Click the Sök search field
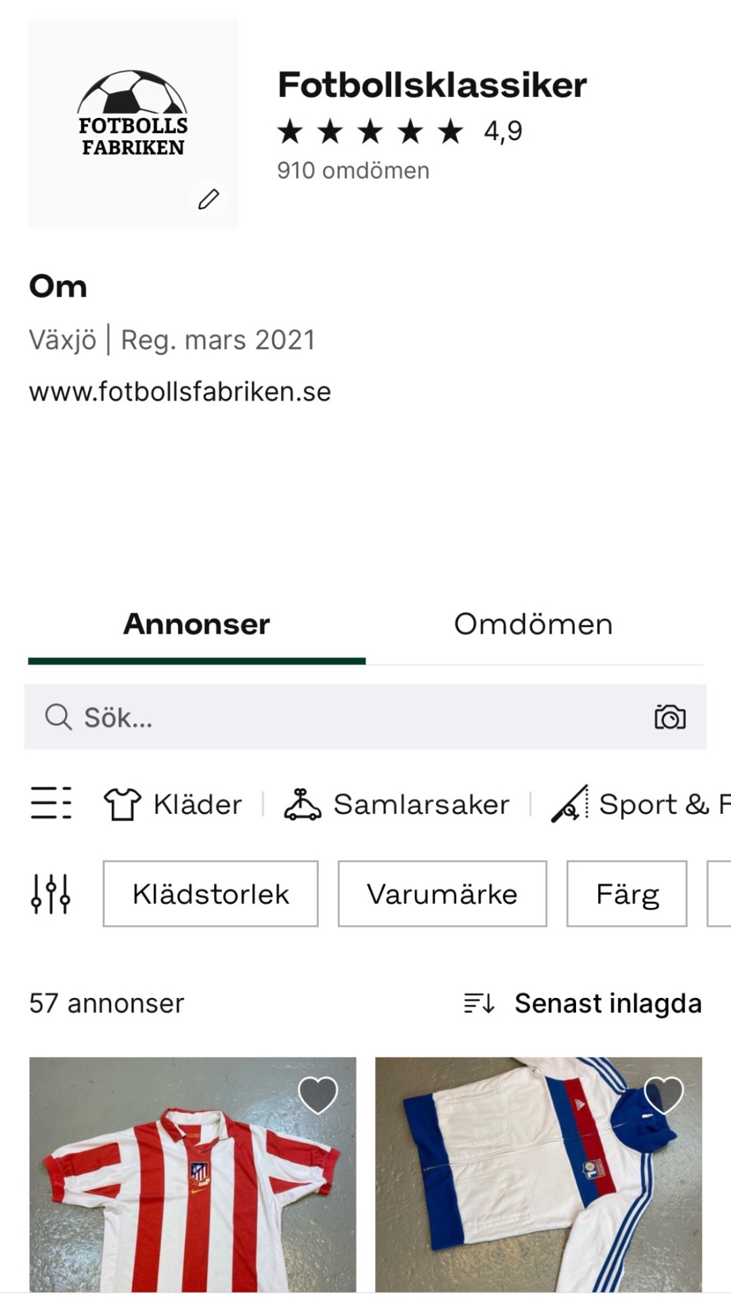The width and height of the screenshot is (731, 1300). pos(338,717)
